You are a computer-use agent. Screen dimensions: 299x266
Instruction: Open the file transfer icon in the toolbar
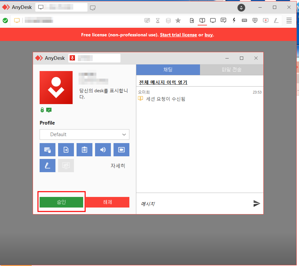[192, 20]
